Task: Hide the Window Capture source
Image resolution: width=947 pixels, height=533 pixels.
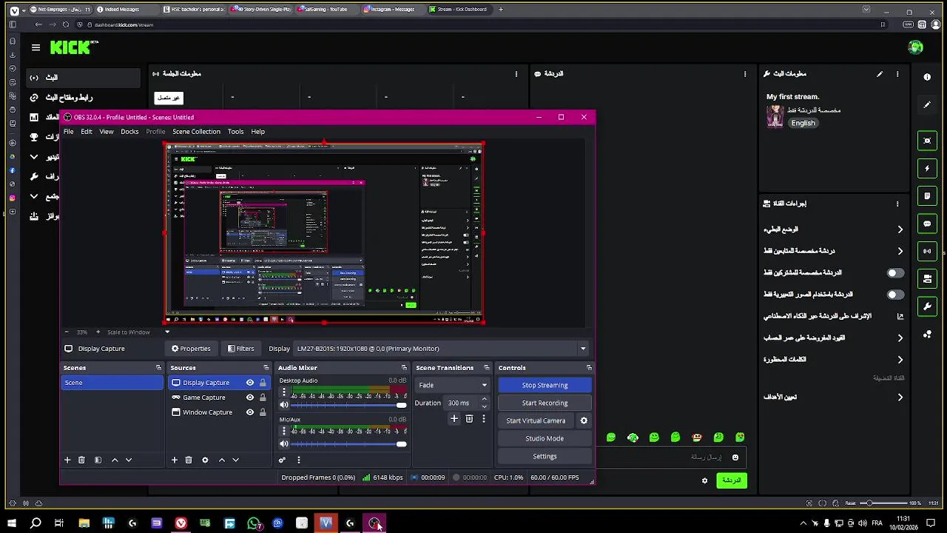Action: click(250, 412)
